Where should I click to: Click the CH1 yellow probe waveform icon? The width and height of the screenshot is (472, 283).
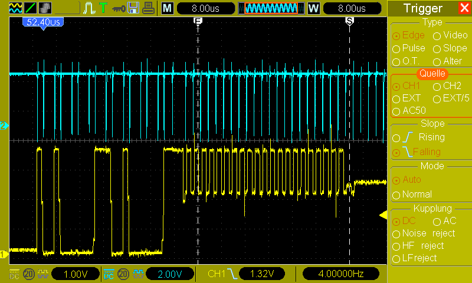[43, 274]
